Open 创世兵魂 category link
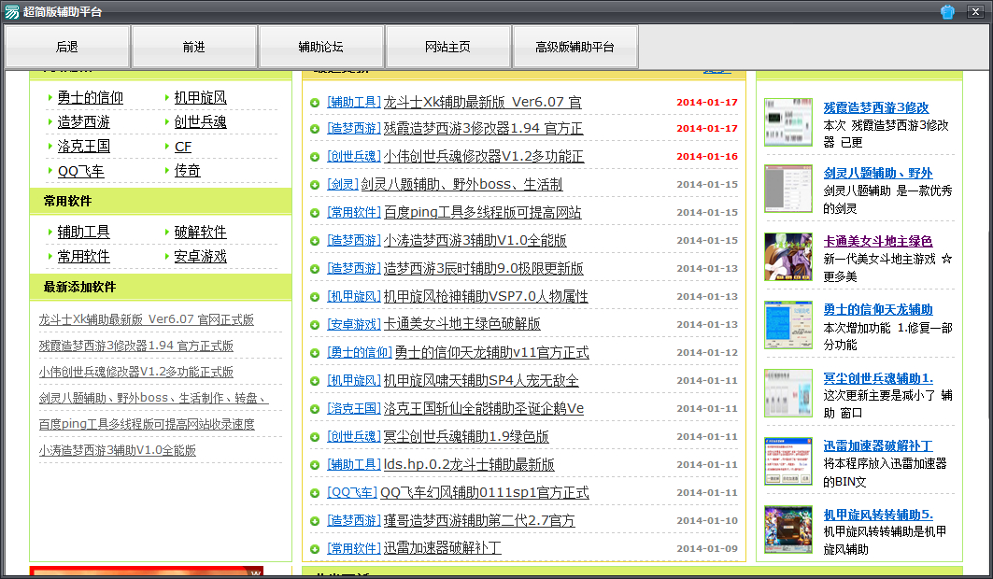 (x=200, y=121)
